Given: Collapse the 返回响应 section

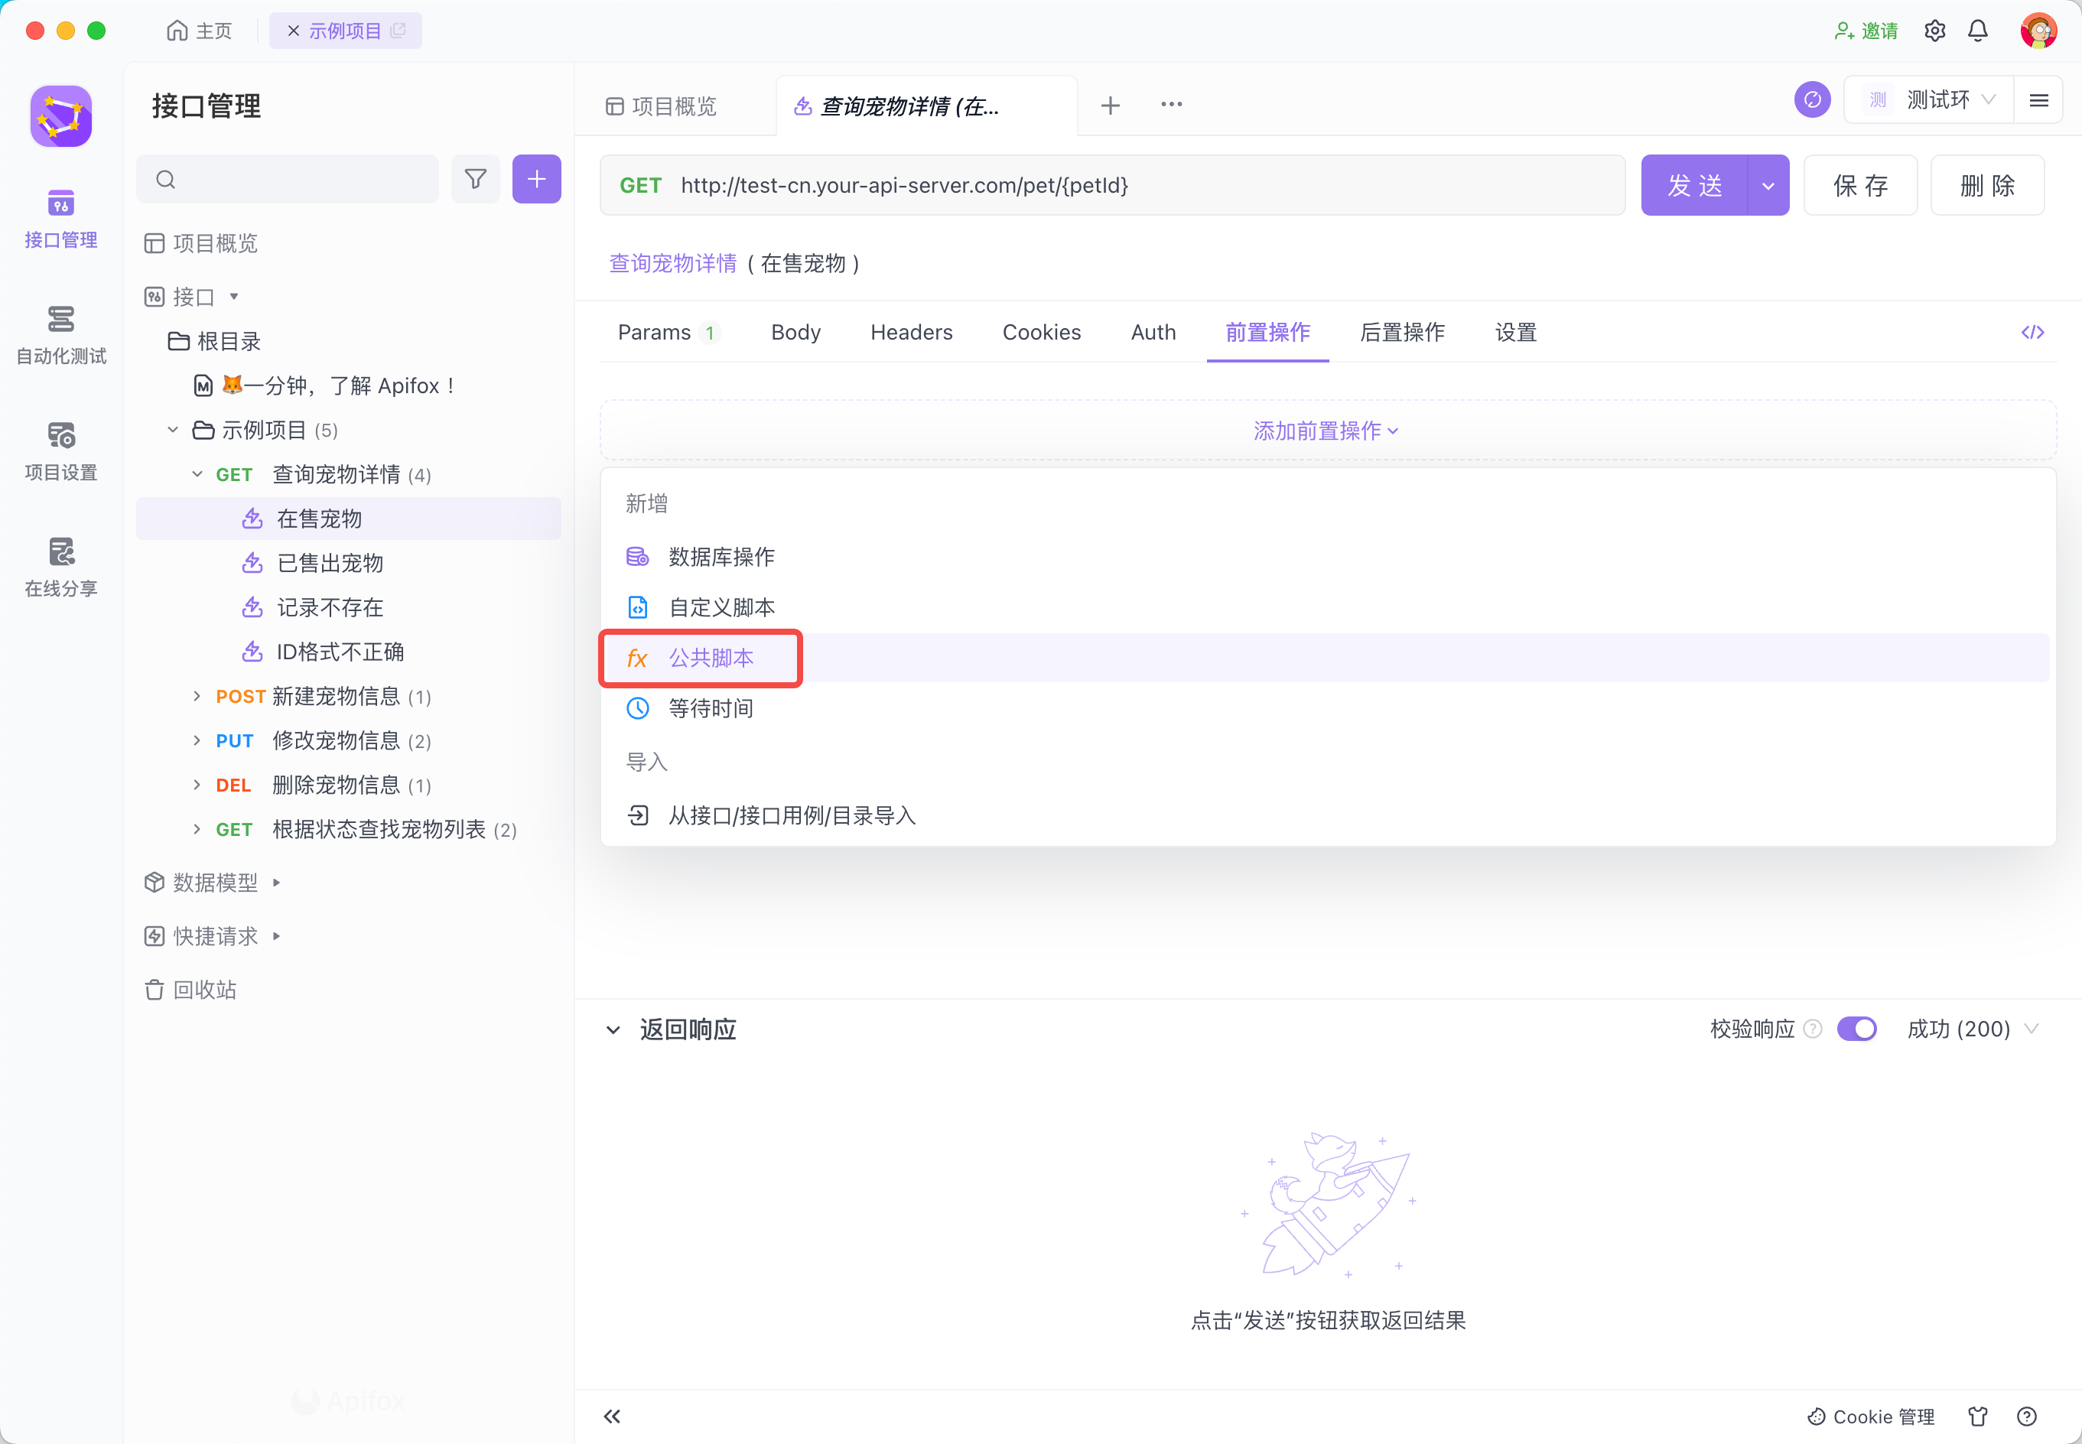Looking at the screenshot, I should [x=613, y=1029].
